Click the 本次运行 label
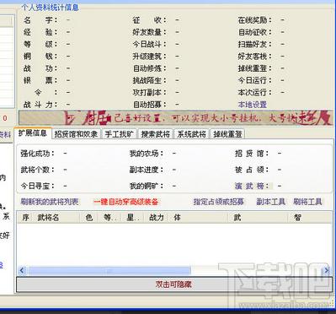 (255, 92)
